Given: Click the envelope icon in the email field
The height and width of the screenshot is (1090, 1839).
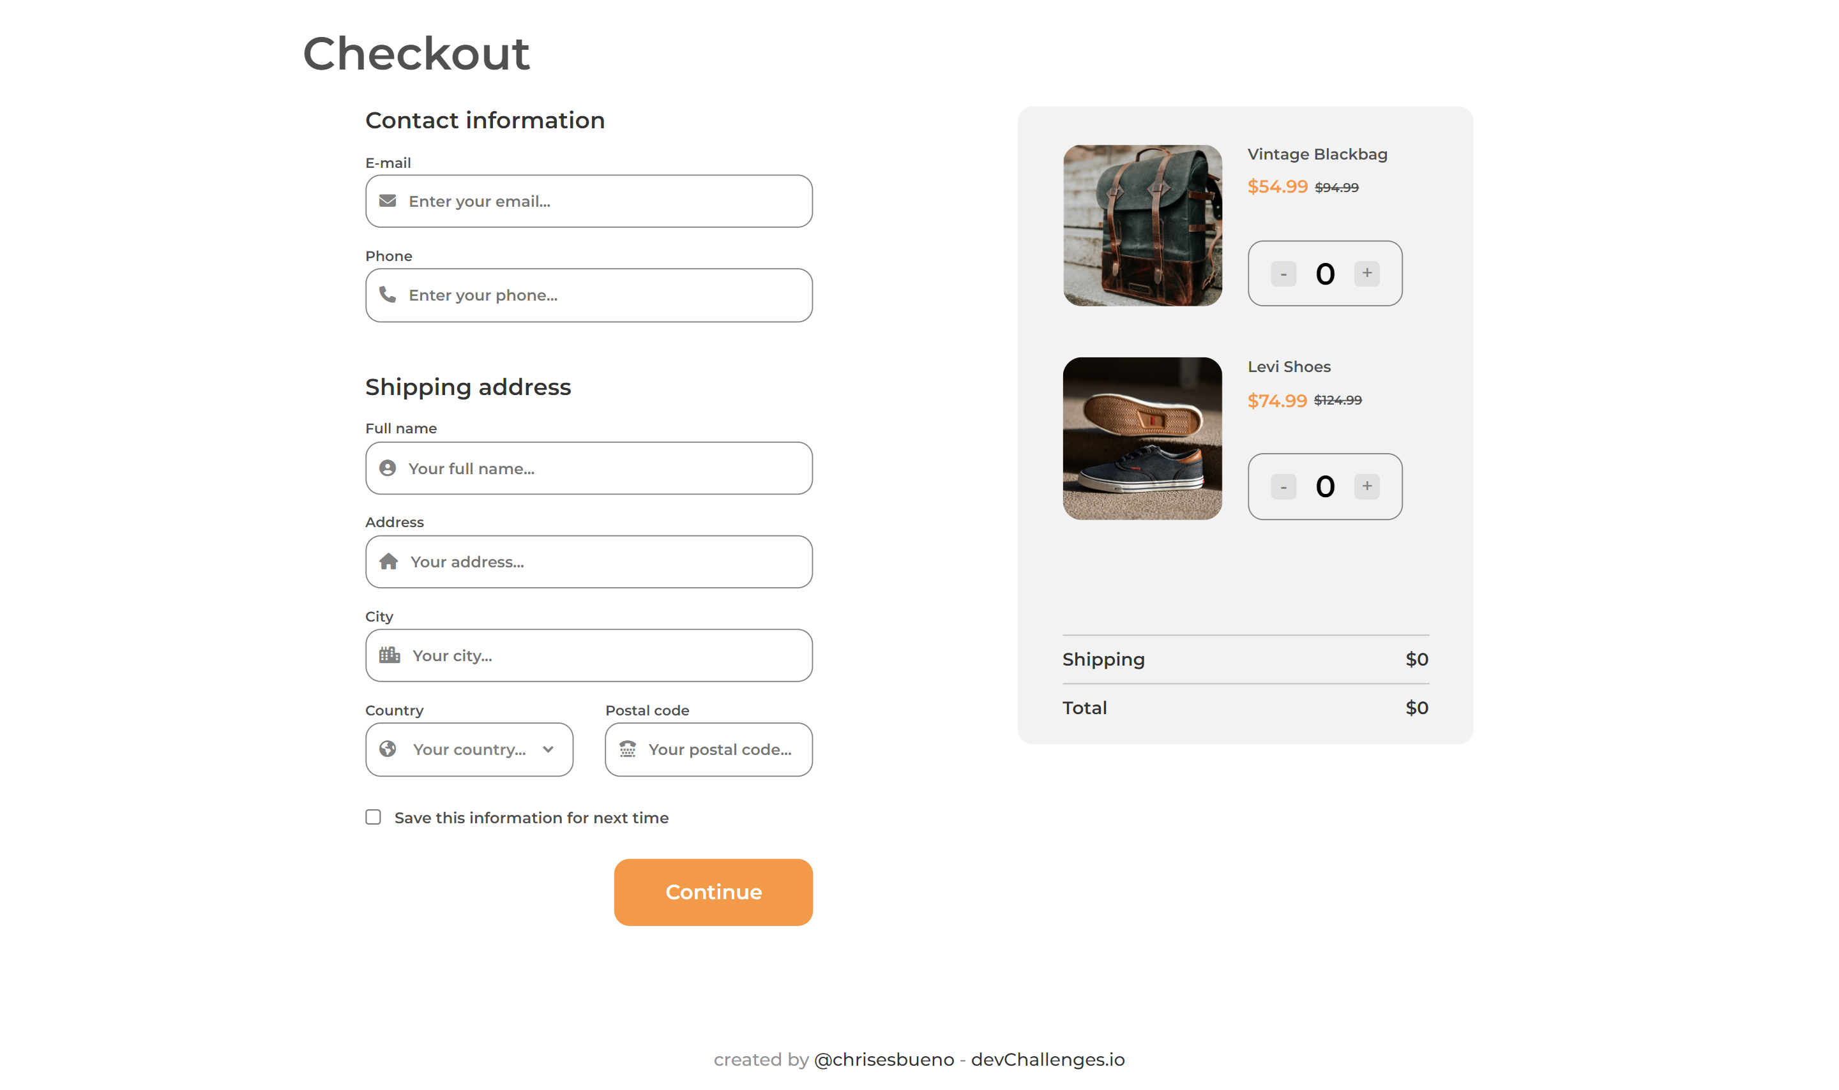Looking at the screenshot, I should pyautogui.click(x=387, y=200).
